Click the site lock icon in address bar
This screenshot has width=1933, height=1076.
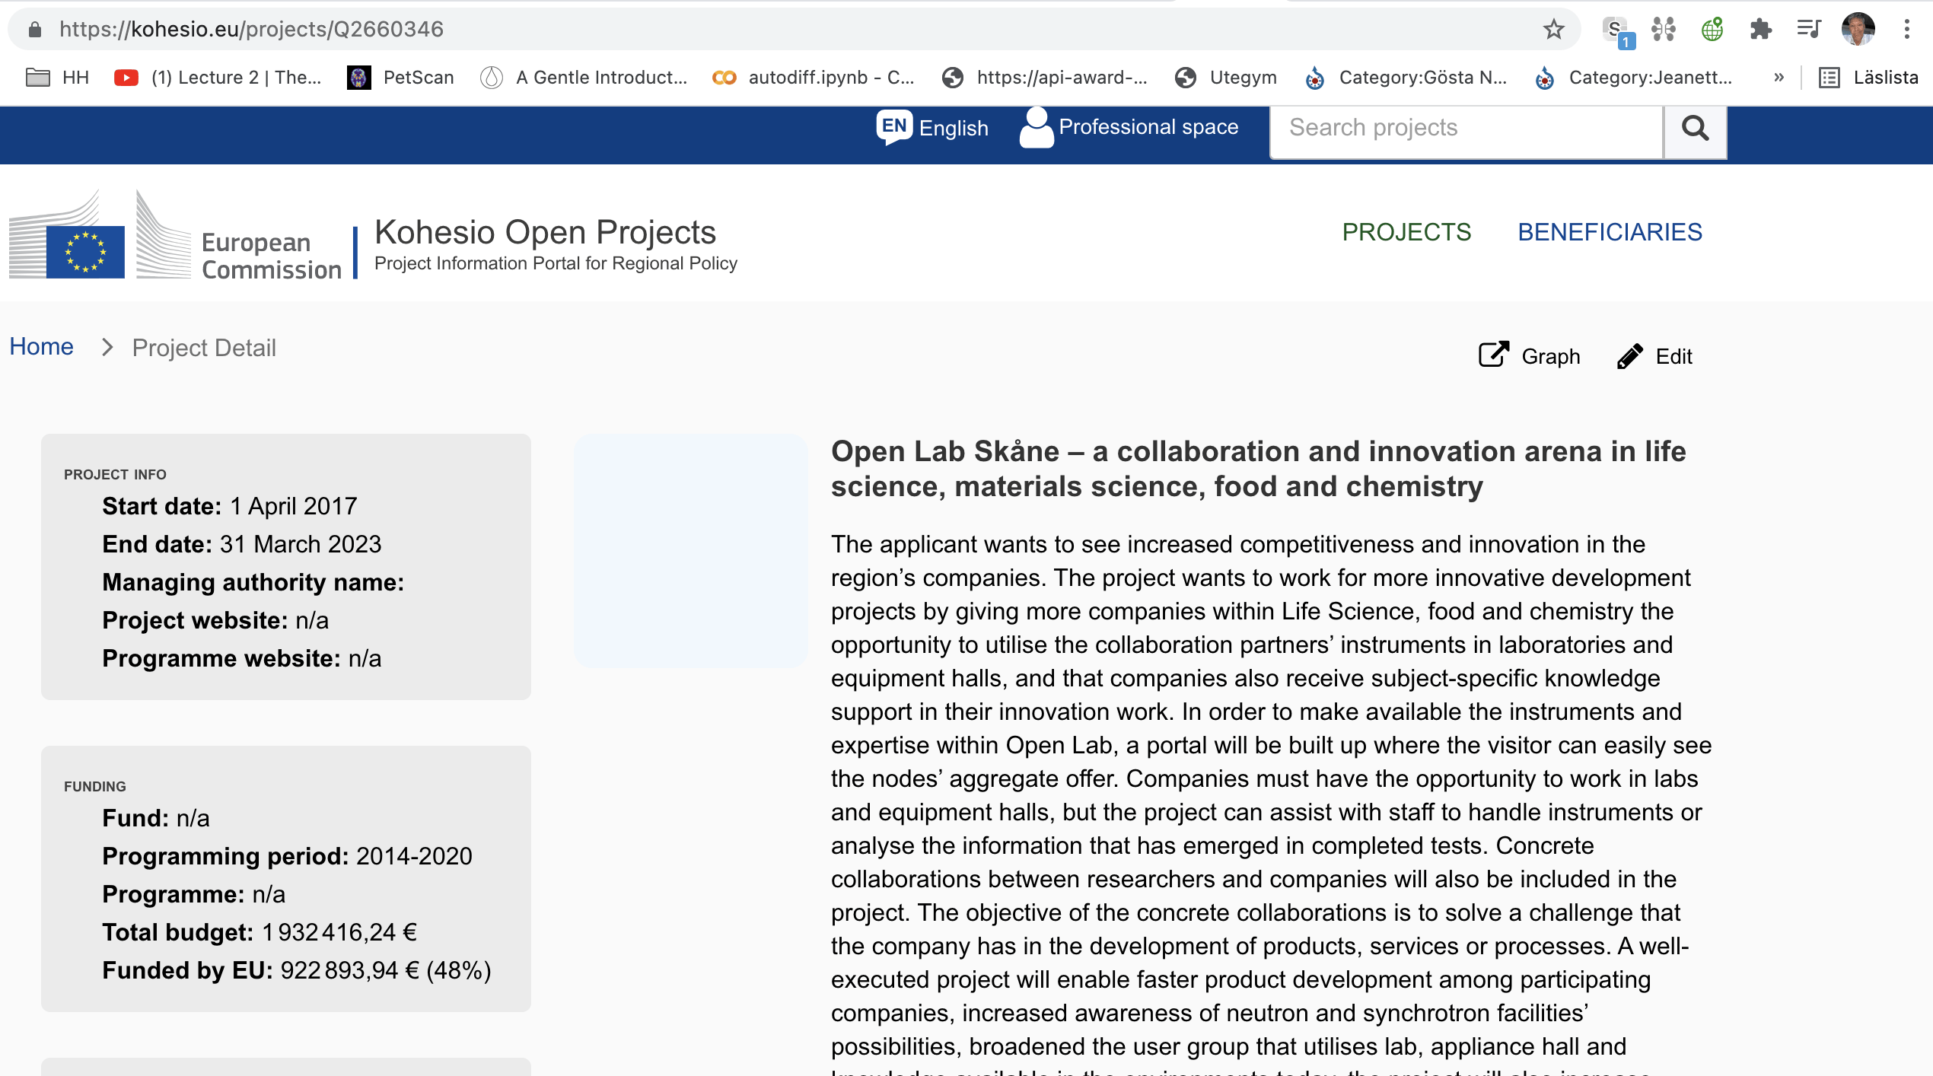tap(34, 30)
